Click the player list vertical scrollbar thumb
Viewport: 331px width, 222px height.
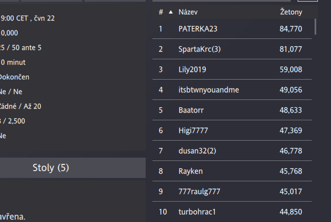pos(315,27)
